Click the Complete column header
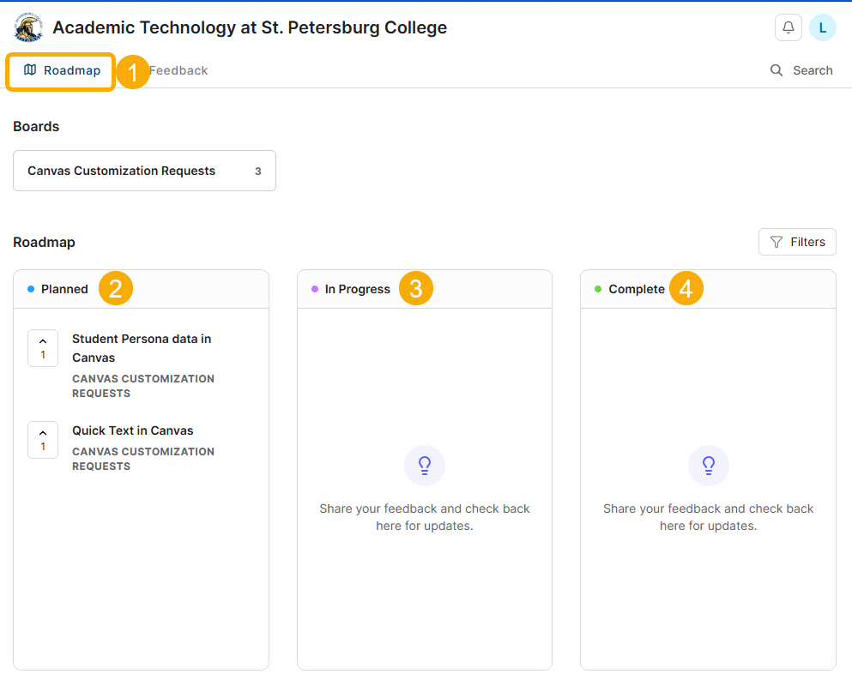The image size is (852, 686). click(637, 289)
